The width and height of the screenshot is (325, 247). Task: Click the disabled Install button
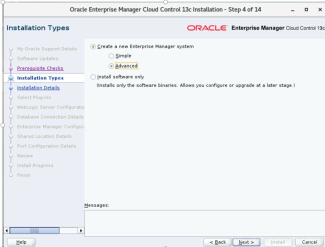pos(277,242)
